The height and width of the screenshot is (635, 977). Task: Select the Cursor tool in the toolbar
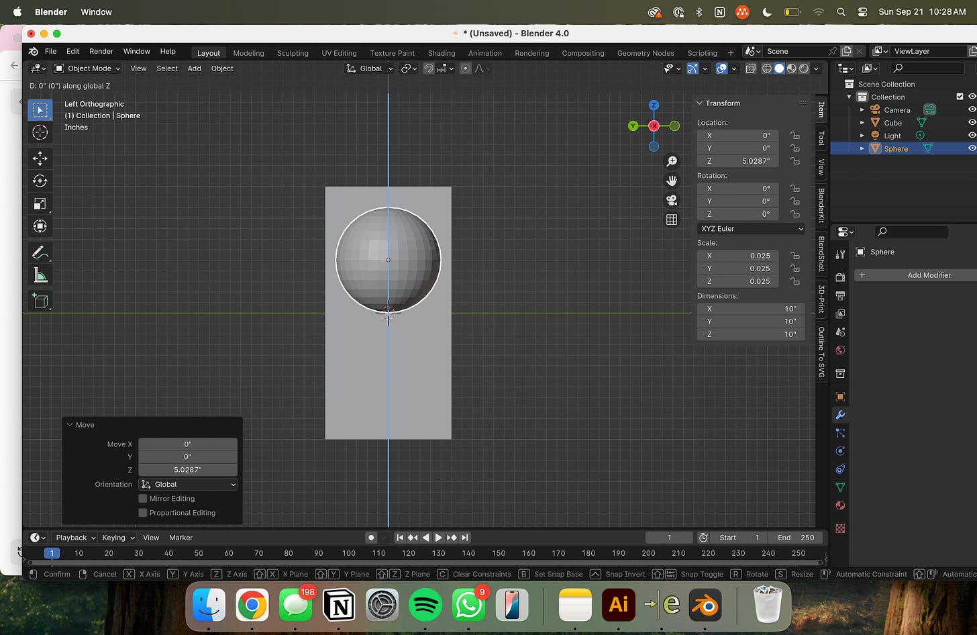(x=40, y=132)
